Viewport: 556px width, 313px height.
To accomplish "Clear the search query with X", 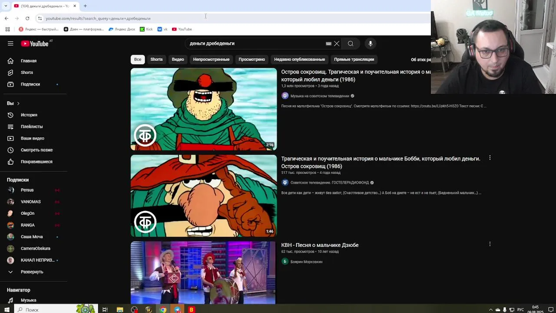I will pyautogui.click(x=337, y=43).
